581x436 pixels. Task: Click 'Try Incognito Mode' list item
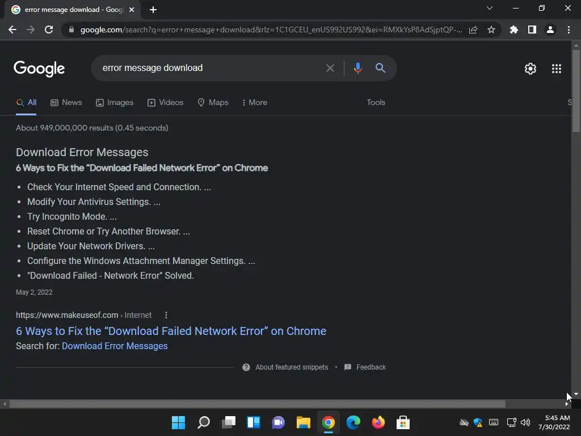(72, 216)
